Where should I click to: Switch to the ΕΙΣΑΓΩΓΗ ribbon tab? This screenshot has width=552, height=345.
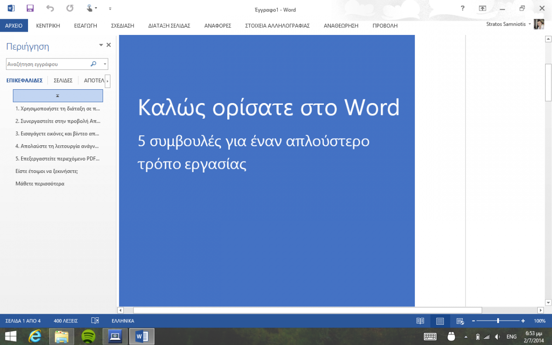pyautogui.click(x=86, y=26)
